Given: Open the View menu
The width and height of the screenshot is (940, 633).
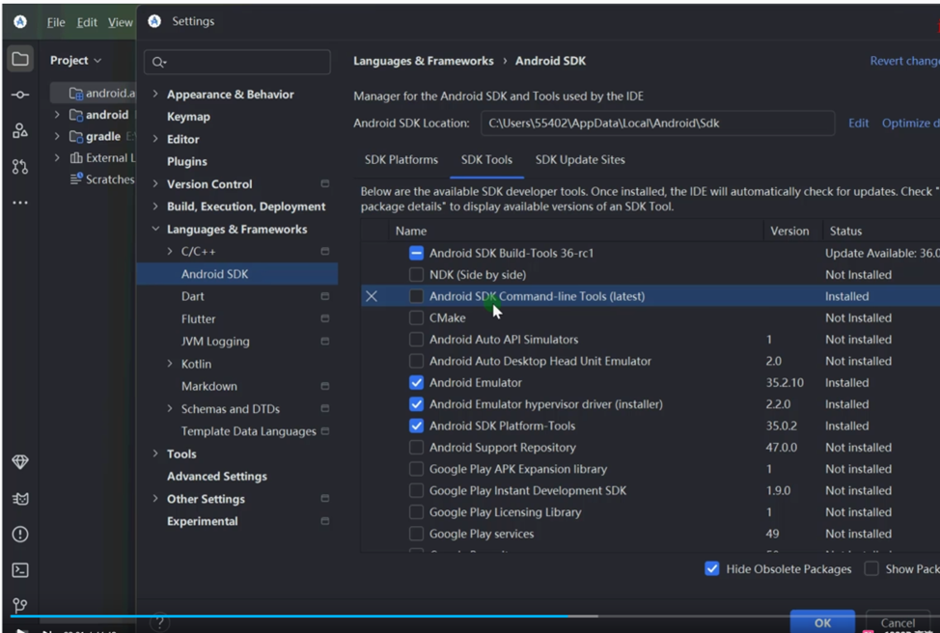Looking at the screenshot, I should (x=120, y=22).
